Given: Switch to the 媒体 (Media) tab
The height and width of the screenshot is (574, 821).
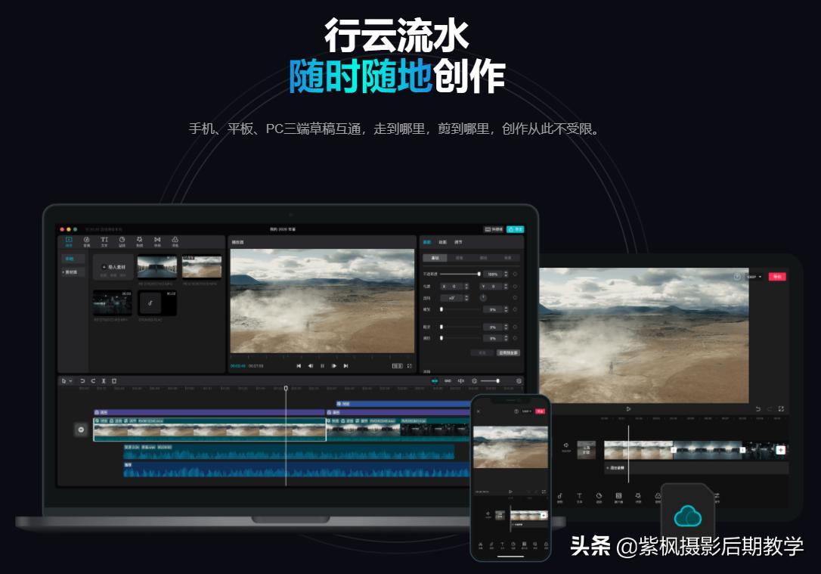Looking at the screenshot, I should (70, 240).
